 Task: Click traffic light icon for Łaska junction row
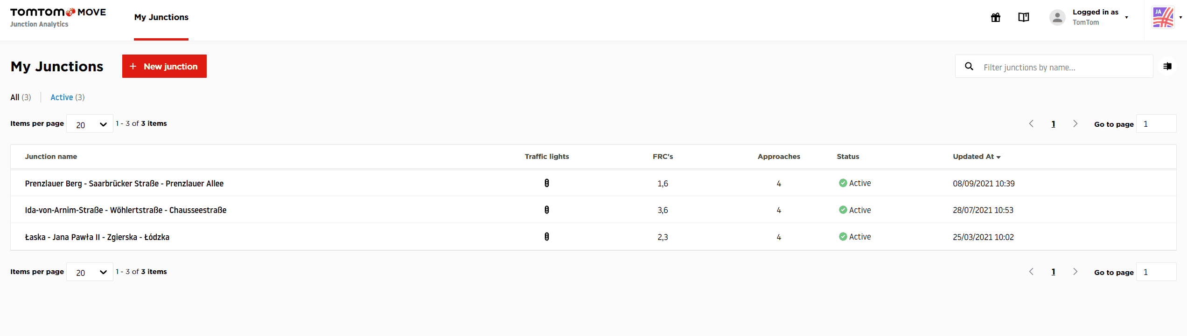(546, 237)
